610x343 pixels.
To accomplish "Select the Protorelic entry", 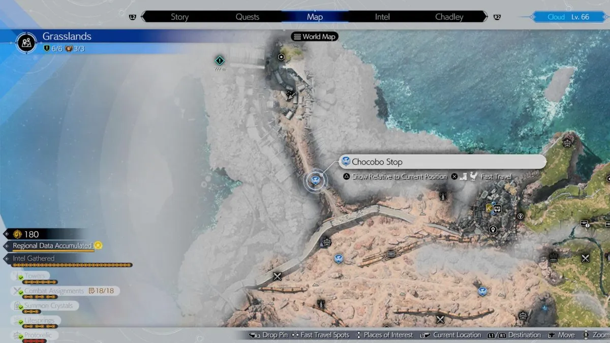I will [x=36, y=335].
